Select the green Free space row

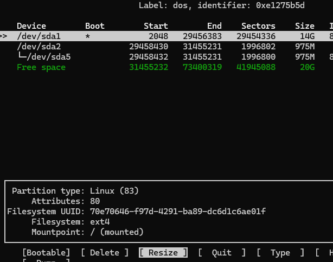(166, 67)
